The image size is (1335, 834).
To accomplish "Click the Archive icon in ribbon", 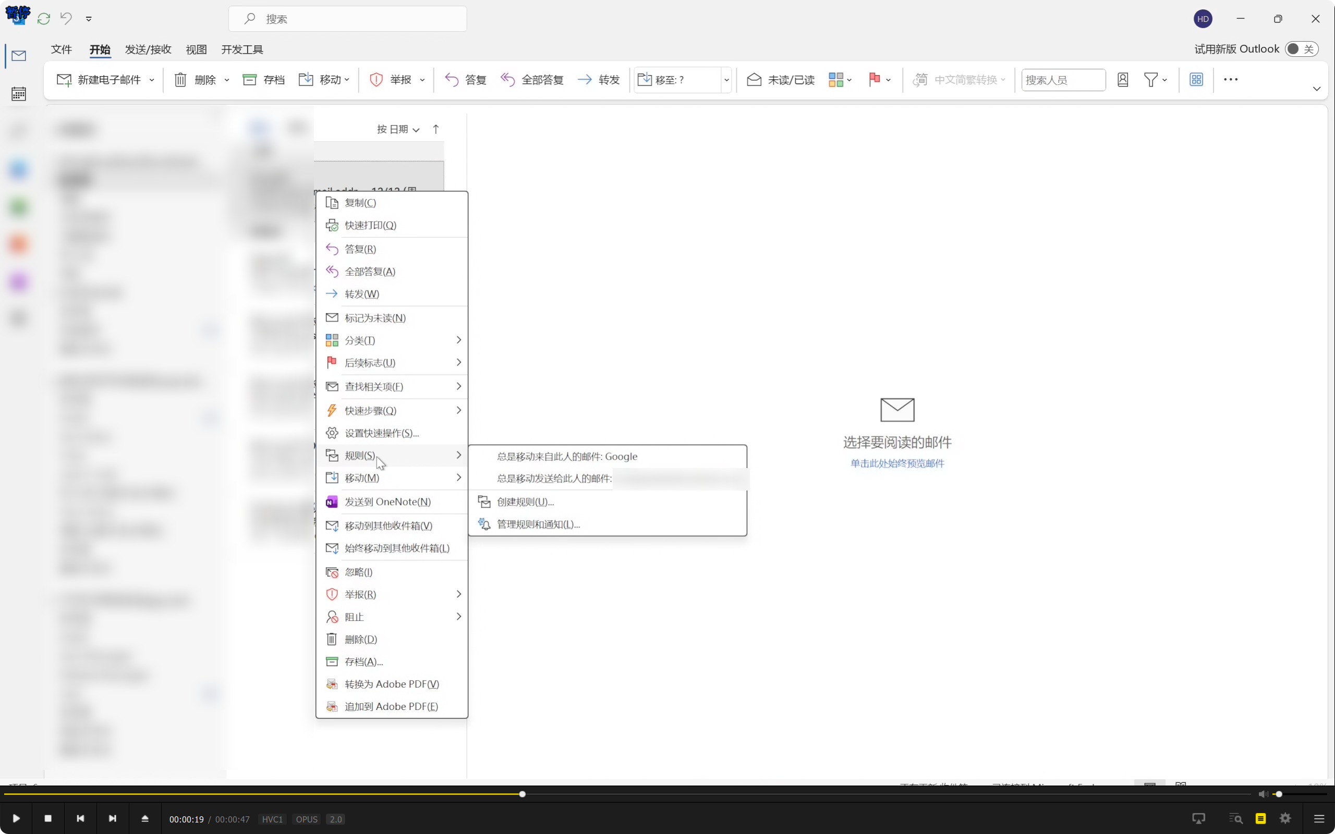I will tap(250, 79).
